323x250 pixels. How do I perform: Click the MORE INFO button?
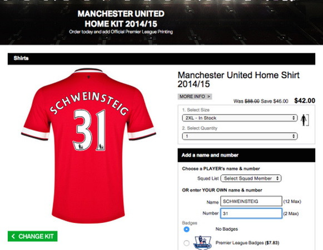(x=195, y=97)
